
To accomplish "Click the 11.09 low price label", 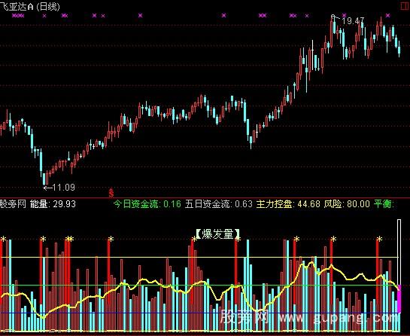I will [63, 188].
